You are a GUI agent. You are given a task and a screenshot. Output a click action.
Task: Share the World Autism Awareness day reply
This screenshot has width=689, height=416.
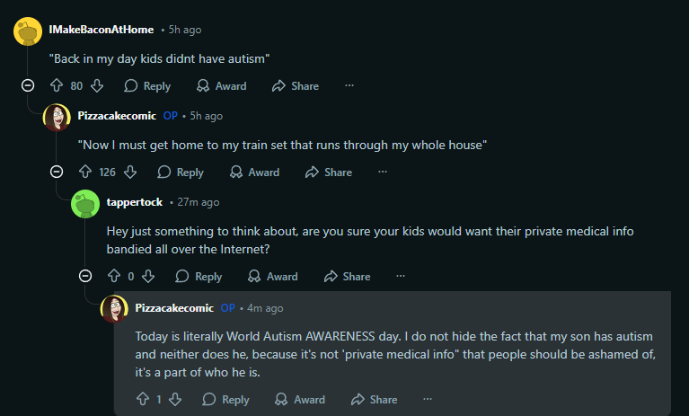[x=374, y=399]
